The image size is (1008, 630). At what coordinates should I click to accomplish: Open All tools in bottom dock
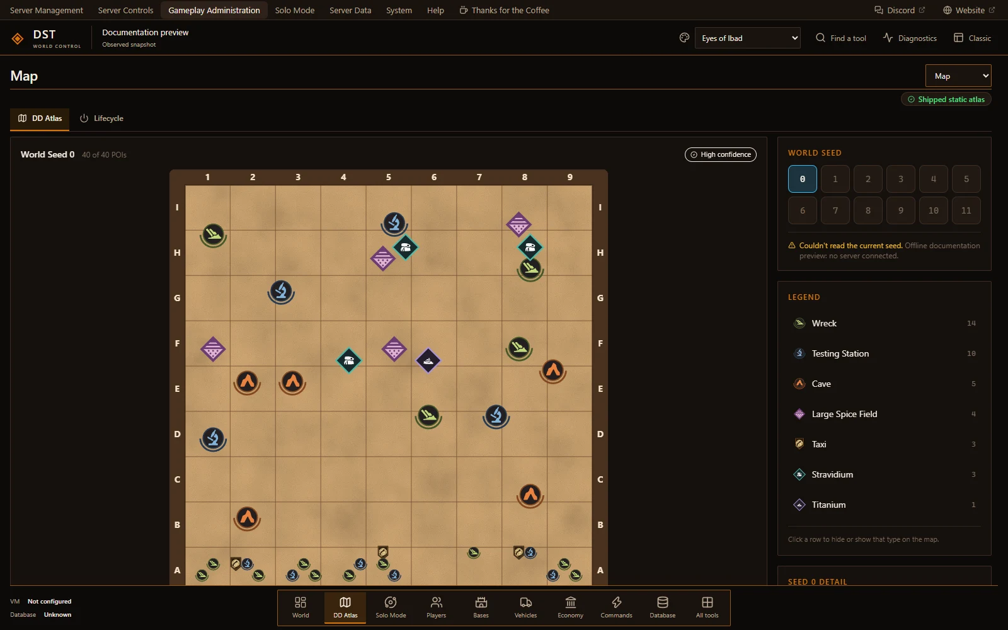pos(707,607)
